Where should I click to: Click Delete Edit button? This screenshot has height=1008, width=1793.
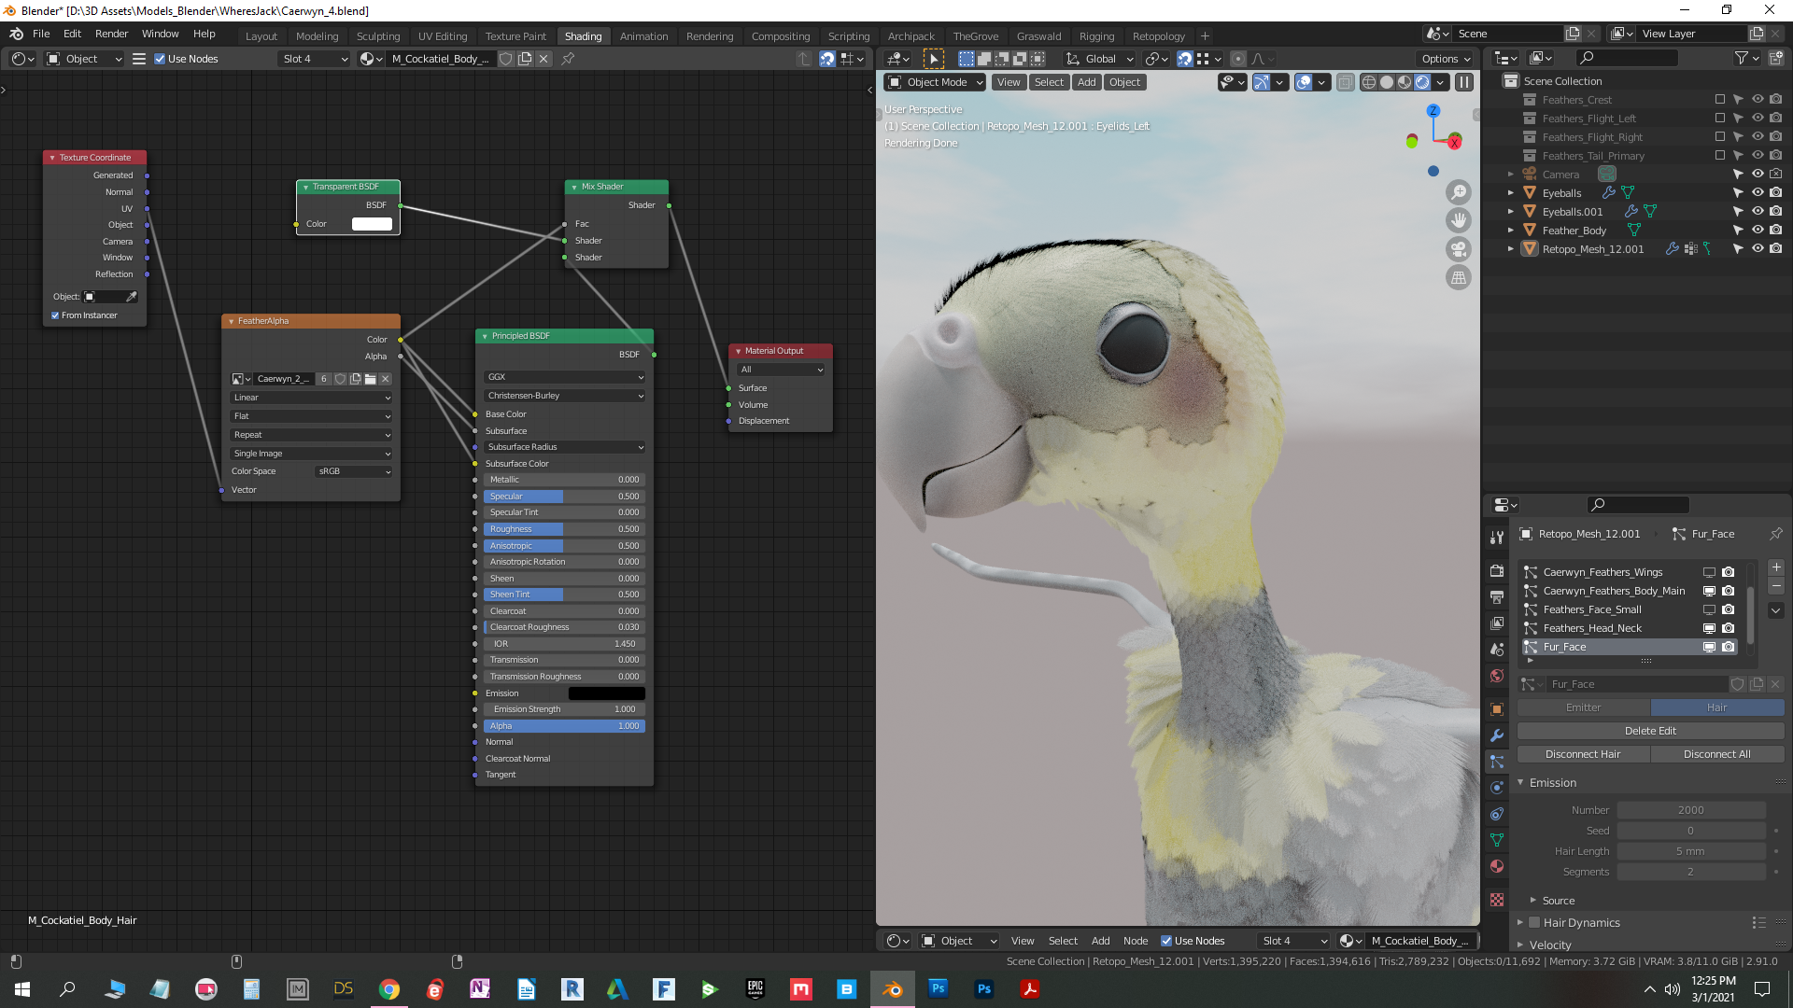tap(1650, 731)
